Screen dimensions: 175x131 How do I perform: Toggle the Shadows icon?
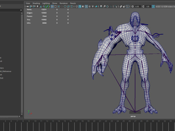96,7
